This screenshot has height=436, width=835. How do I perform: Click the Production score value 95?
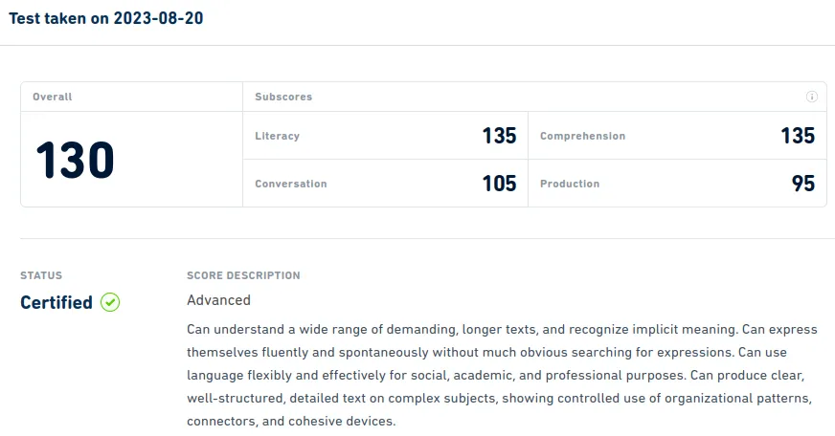coord(802,184)
